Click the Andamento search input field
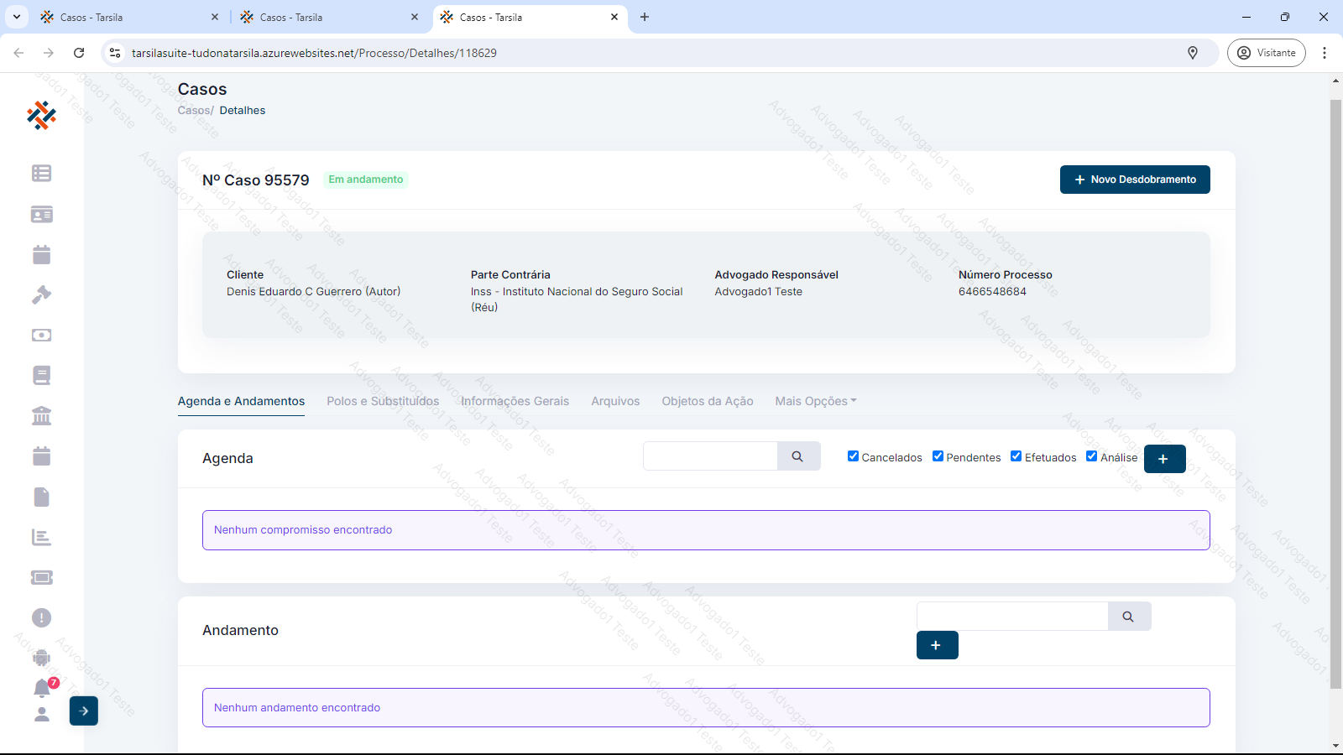The image size is (1343, 755). point(1011,617)
